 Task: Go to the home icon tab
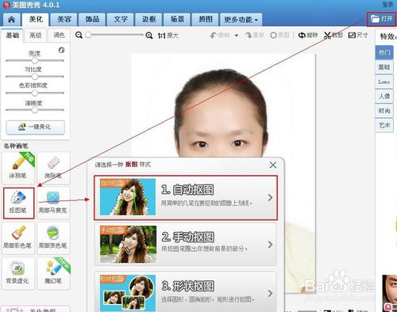[x=11, y=20]
